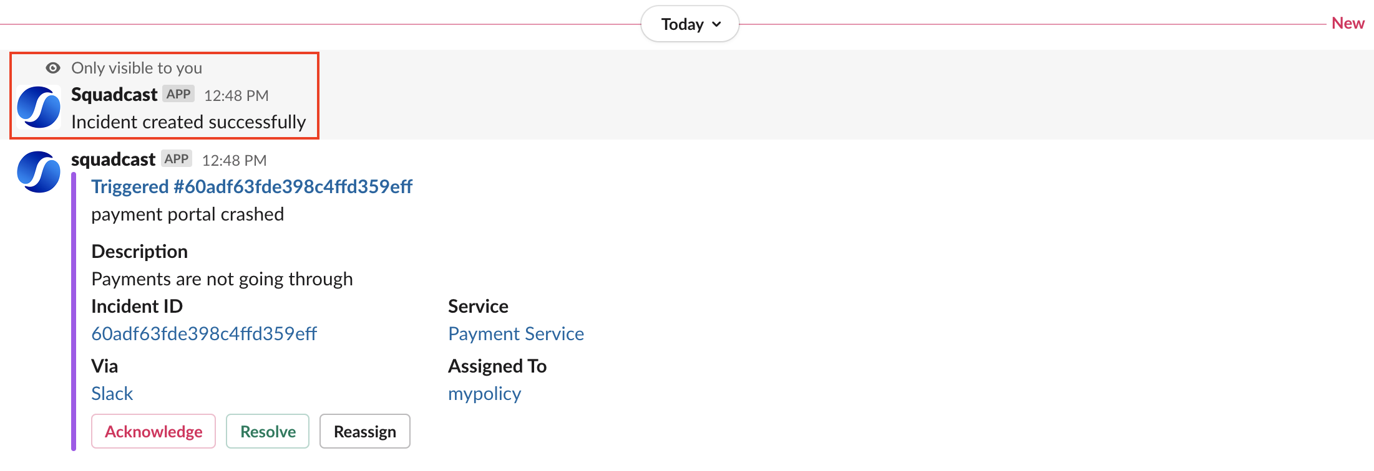
Task: Click the APP badge next to lowercase squadcast
Action: coord(177,159)
